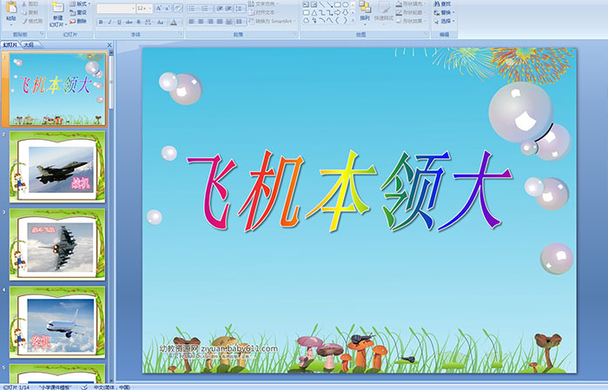Switch to the 大纲 outline tab

click(x=29, y=45)
